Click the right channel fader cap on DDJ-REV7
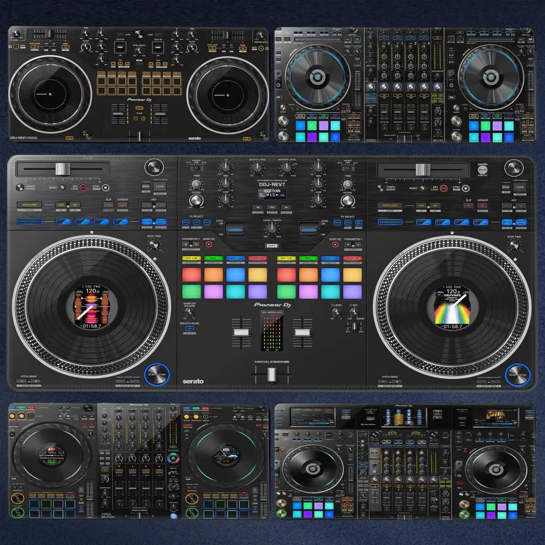The image size is (545, 545). (x=302, y=332)
